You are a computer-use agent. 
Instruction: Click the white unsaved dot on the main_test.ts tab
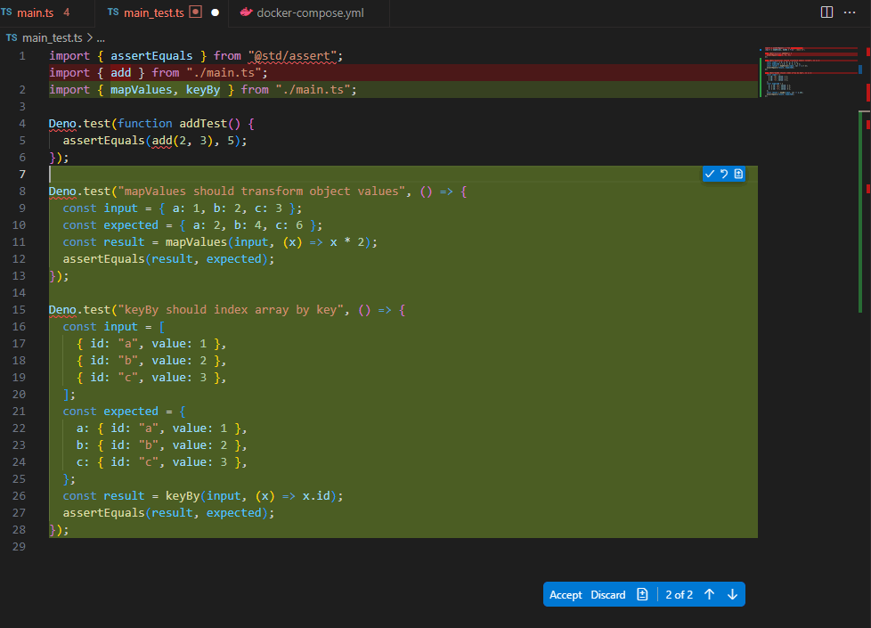click(215, 12)
